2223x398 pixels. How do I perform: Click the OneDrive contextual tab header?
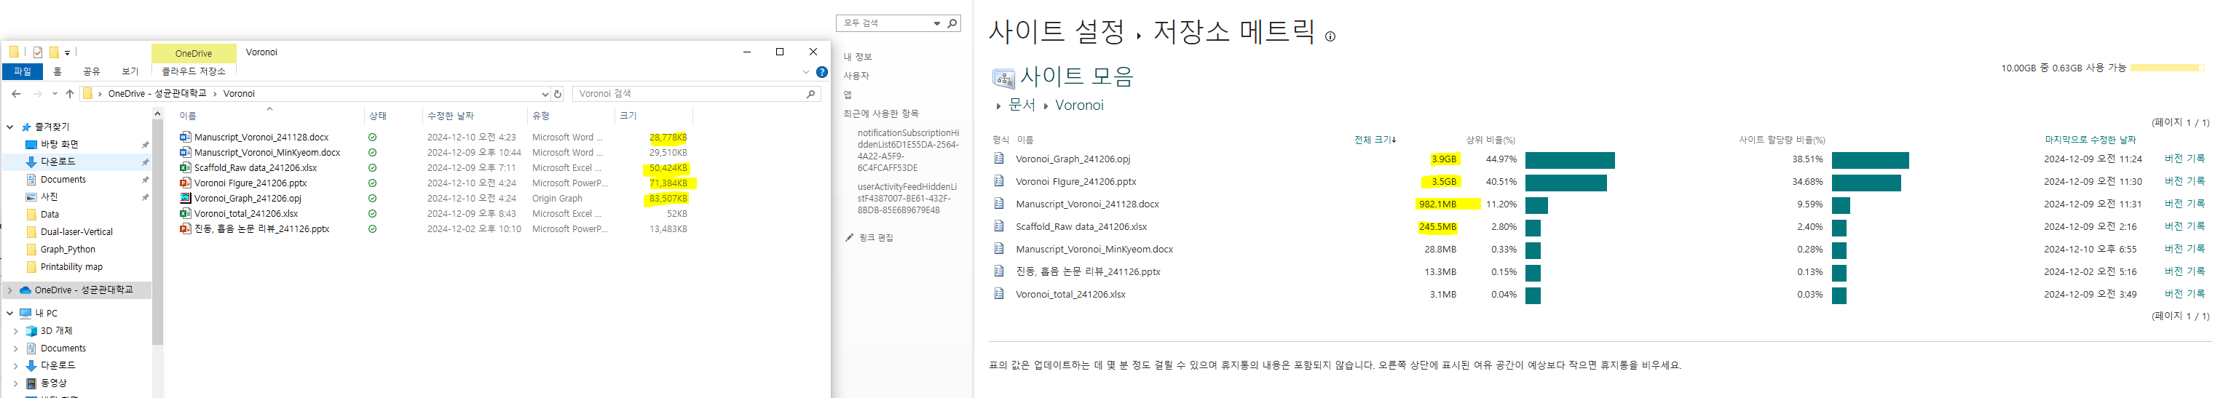(x=193, y=53)
